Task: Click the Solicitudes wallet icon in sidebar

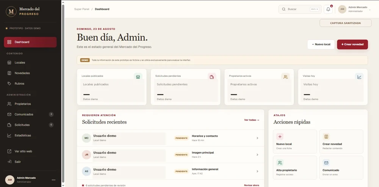Action: click(9, 125)
